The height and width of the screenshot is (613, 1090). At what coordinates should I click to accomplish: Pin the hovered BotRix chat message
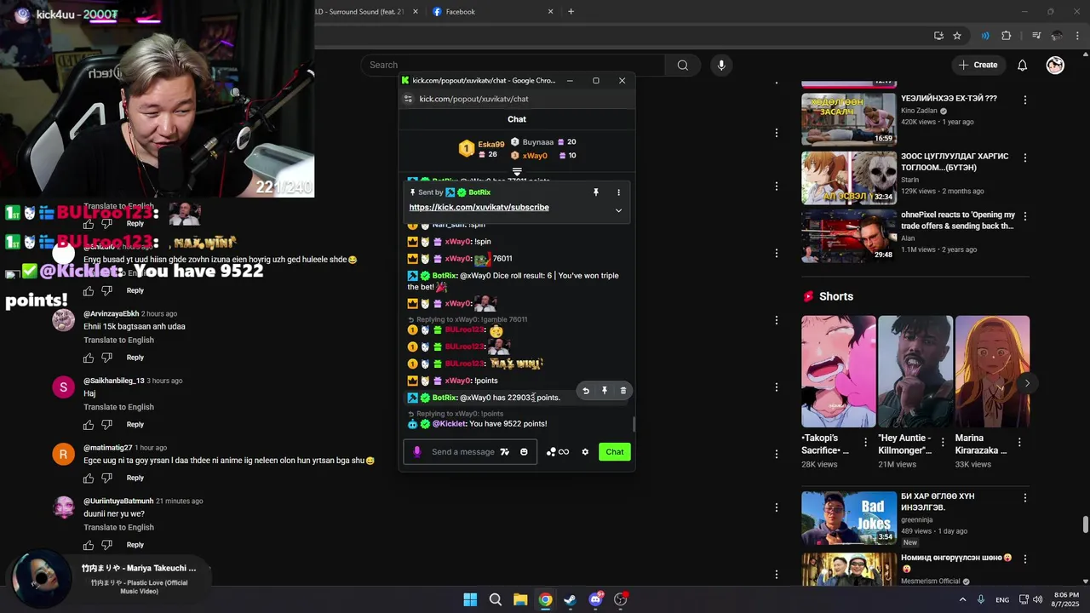point(605,391)
